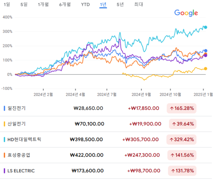The width and height of the screenshot is (215, 180).
Task: Select the 5년 time range tab
Action: tap(120, 5)
